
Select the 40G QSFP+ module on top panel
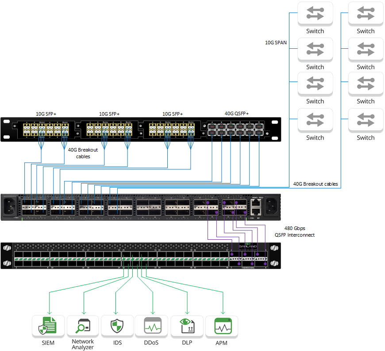235,129
